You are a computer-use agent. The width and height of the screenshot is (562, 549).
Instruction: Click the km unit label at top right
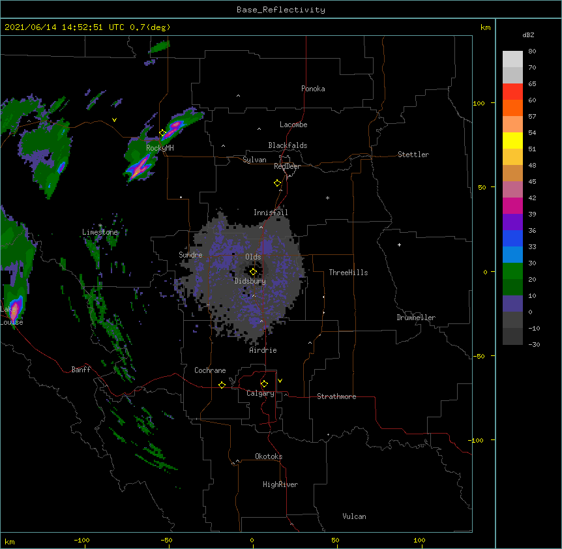click(x=486, y=27)
